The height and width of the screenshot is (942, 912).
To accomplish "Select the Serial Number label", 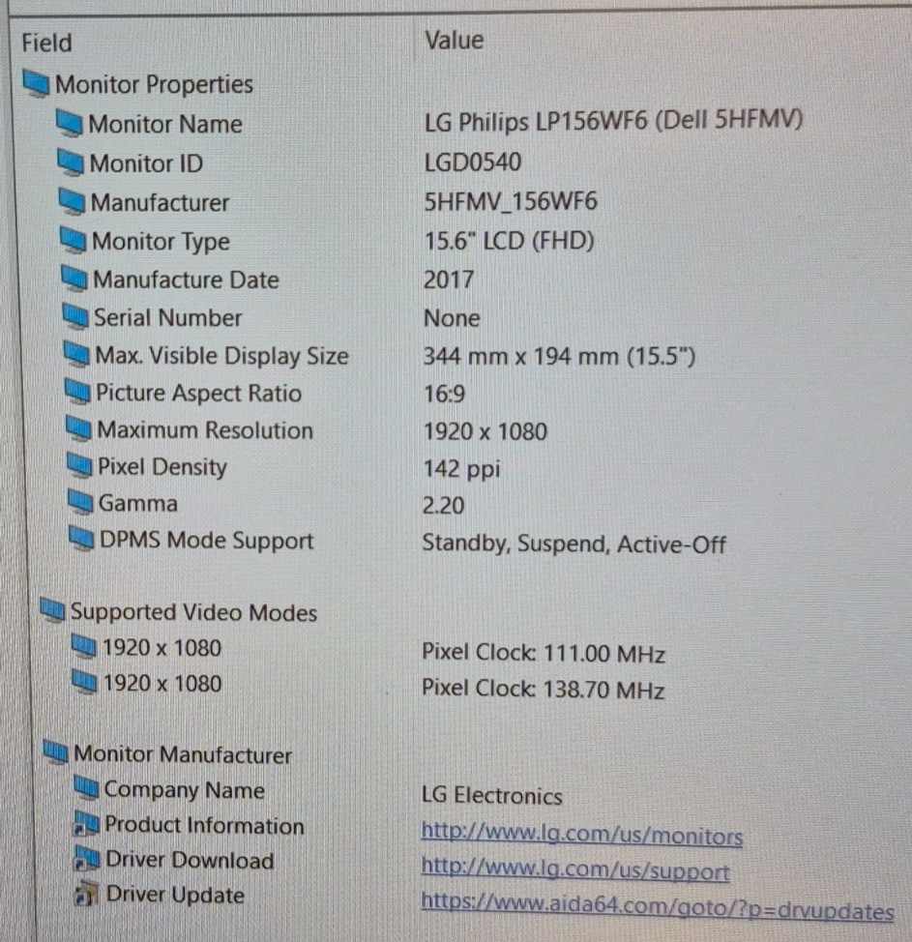I will click(168, 318).
